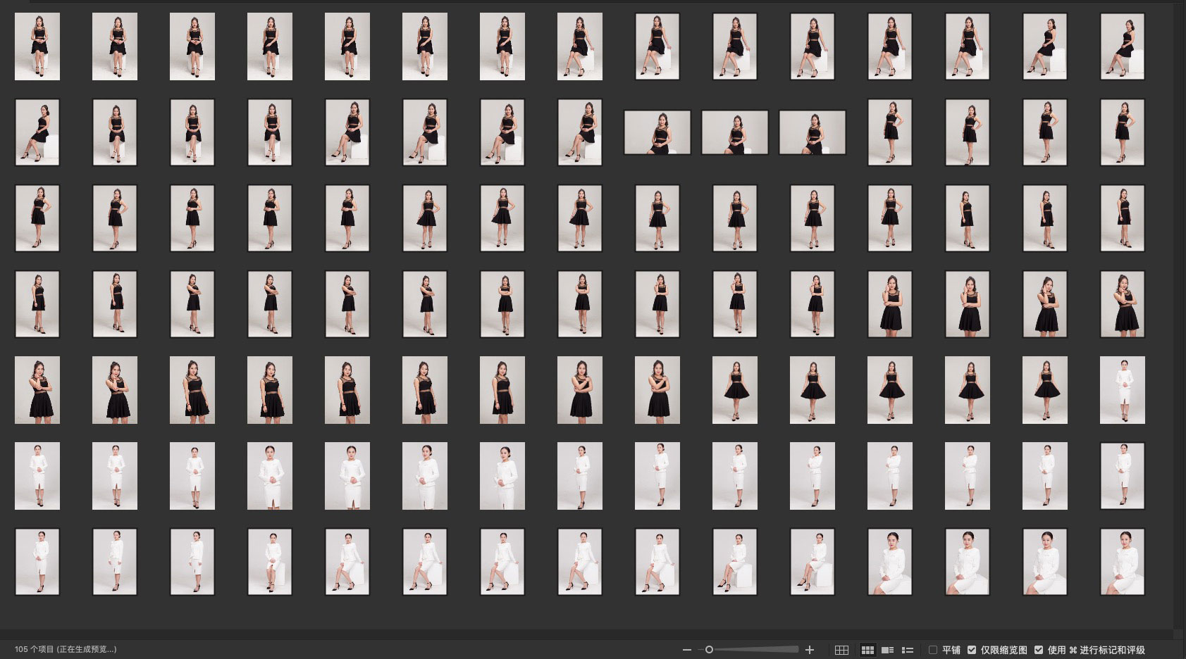Click the plus icon to enlarge thumbnails

click(810, 650)
